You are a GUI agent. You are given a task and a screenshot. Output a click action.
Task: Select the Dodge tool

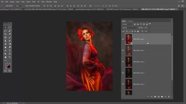click(10, 47)
